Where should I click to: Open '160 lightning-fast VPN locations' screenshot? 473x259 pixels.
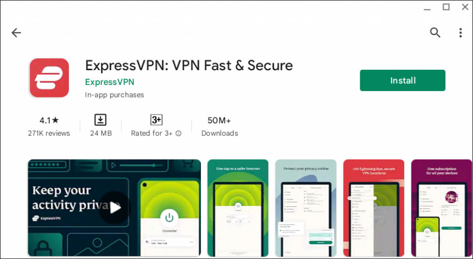tap(373, 208)
